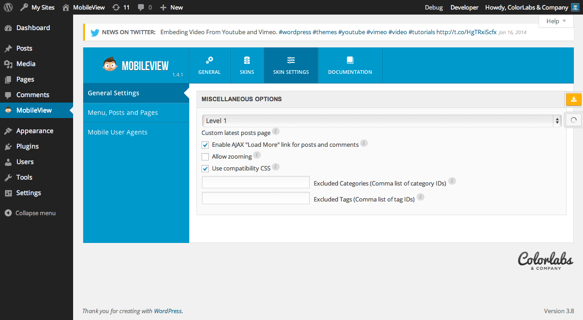Toggle Enable AJAX Load More checkbox
Viewport: 583px width, 320px height.
(205, 145)
